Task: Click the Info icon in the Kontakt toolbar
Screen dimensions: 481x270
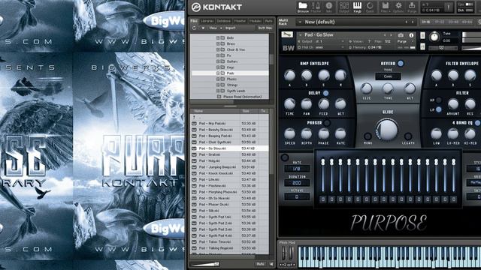Action: point(329,7)
